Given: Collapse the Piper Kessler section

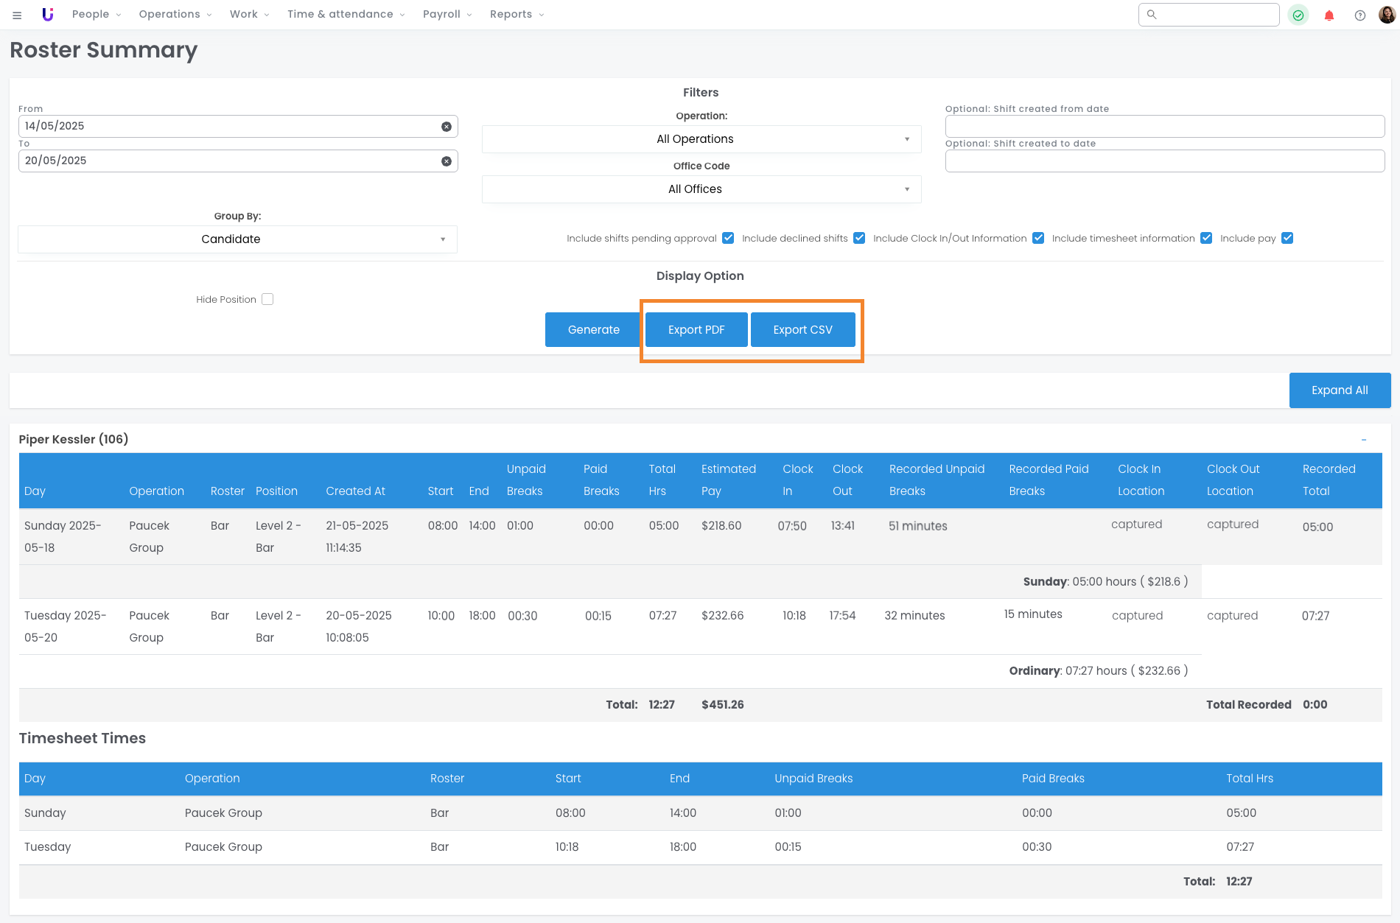Looking at the screenshot, I should [x=1364, y=440].
